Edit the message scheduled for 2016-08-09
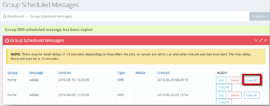 [221, 96]
